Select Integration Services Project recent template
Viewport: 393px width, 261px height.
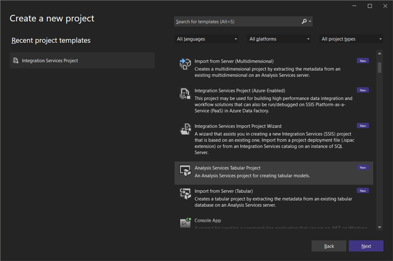(82, 60)
